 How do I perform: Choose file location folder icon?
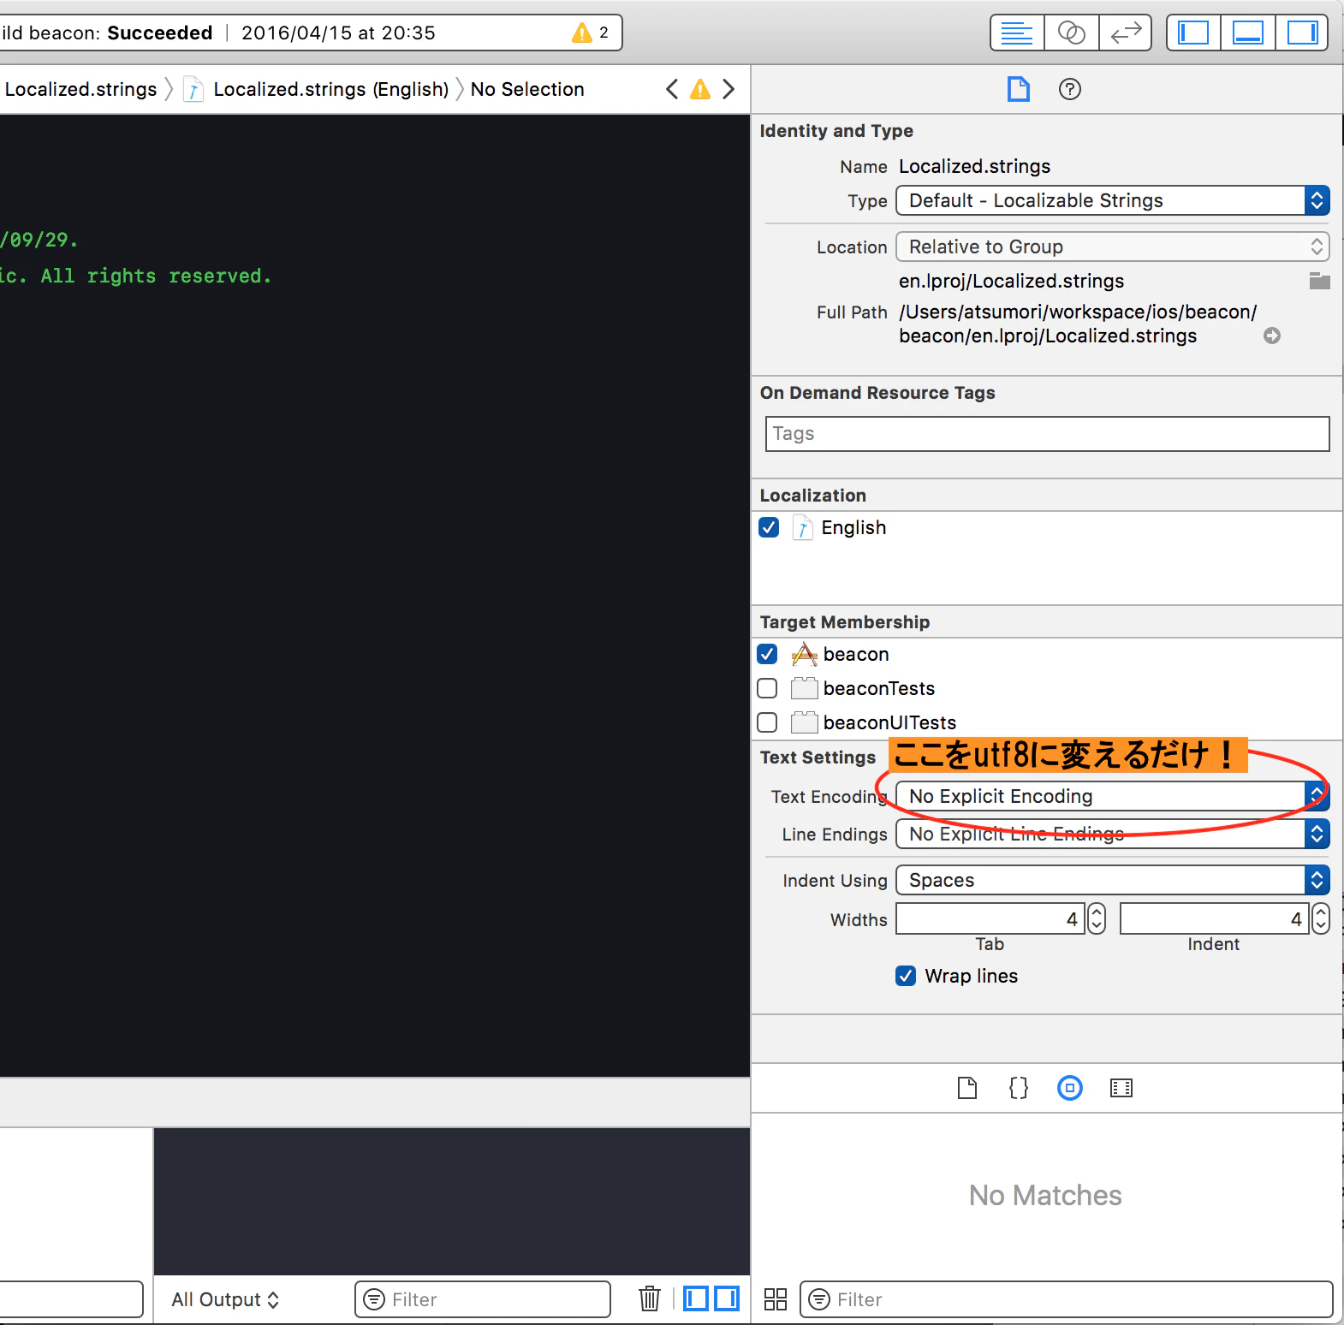pos(1319,281)
